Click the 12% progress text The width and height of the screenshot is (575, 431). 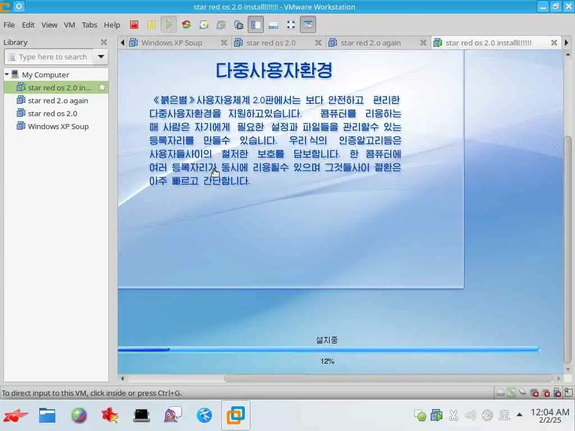click(x=327, y=361)
